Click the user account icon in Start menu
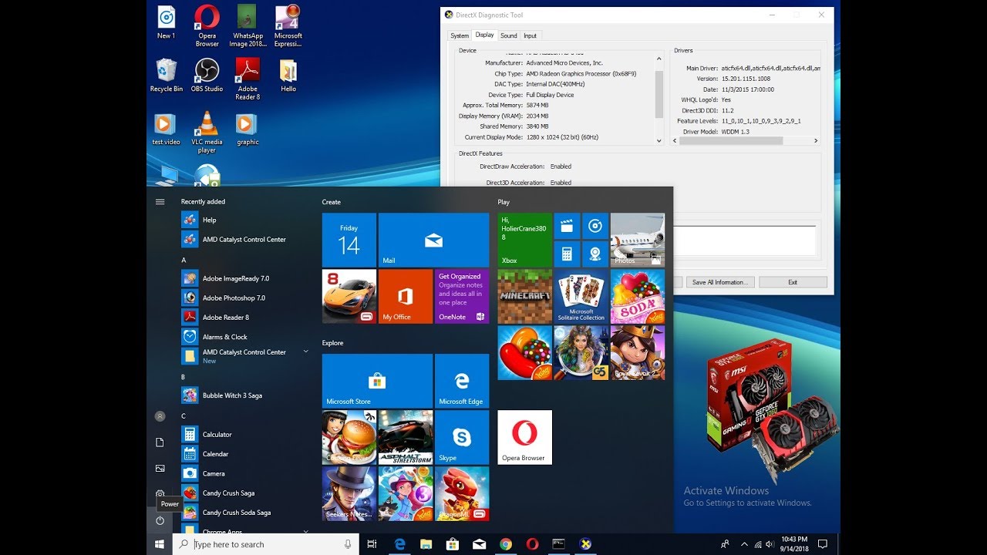This screenshot has width=987, height=555. point(160,416)
